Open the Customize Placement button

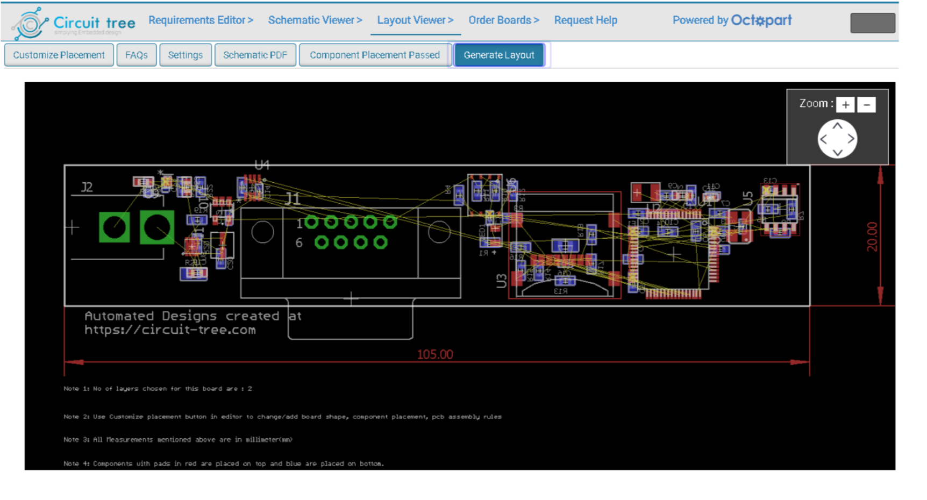point(59,55)
